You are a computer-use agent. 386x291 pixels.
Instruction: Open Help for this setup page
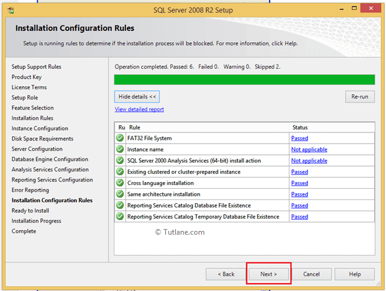coord(354,274)
